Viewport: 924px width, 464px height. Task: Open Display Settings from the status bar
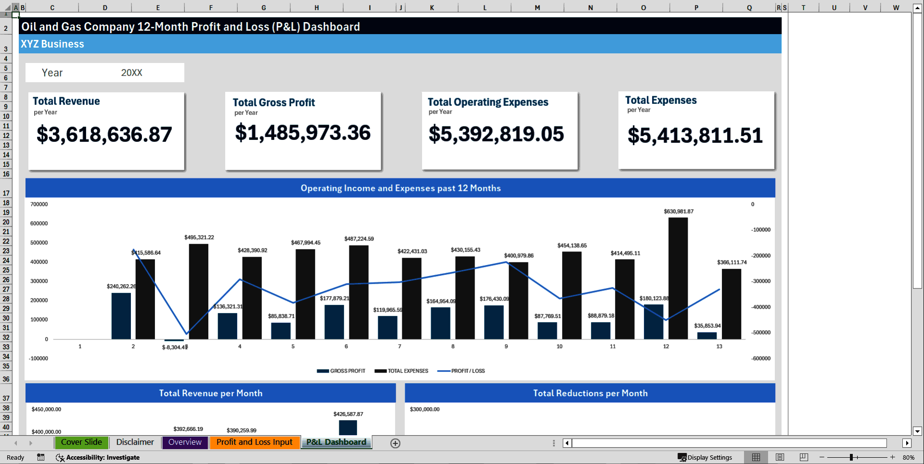[706, 457]
